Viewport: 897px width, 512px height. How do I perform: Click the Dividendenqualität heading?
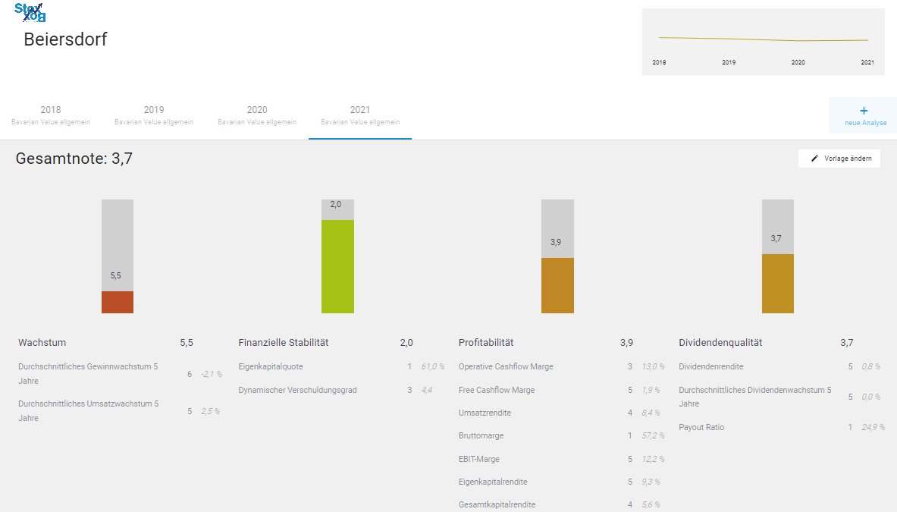coord(720,343)
